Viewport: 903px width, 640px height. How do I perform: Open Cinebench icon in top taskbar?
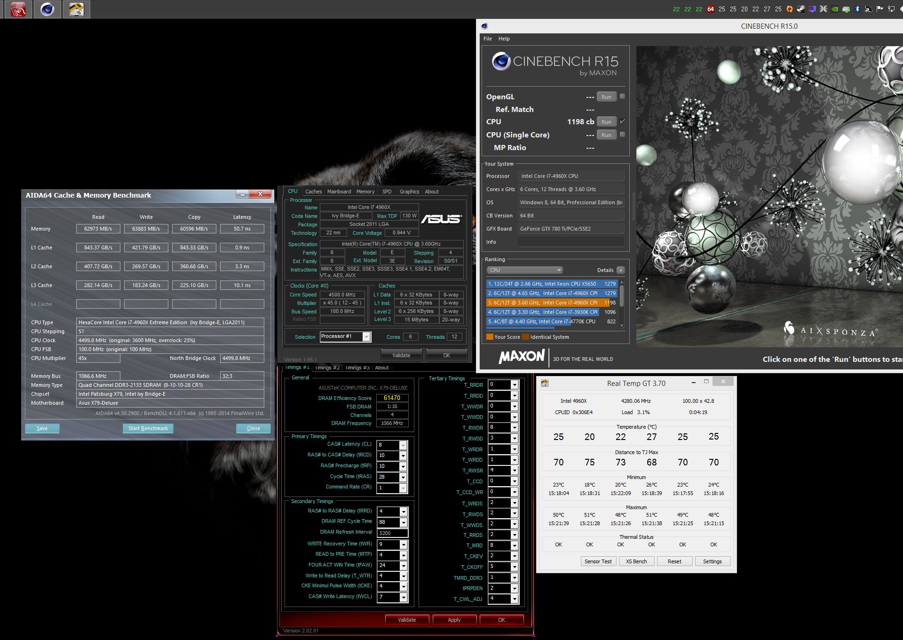(x=47, y=9)
